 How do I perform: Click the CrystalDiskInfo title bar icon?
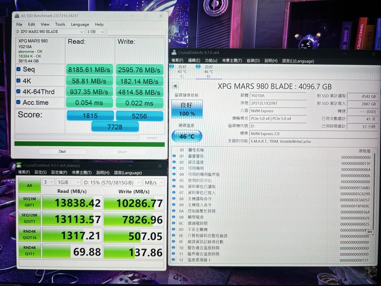pyautogui.click(x=174, y=52)
